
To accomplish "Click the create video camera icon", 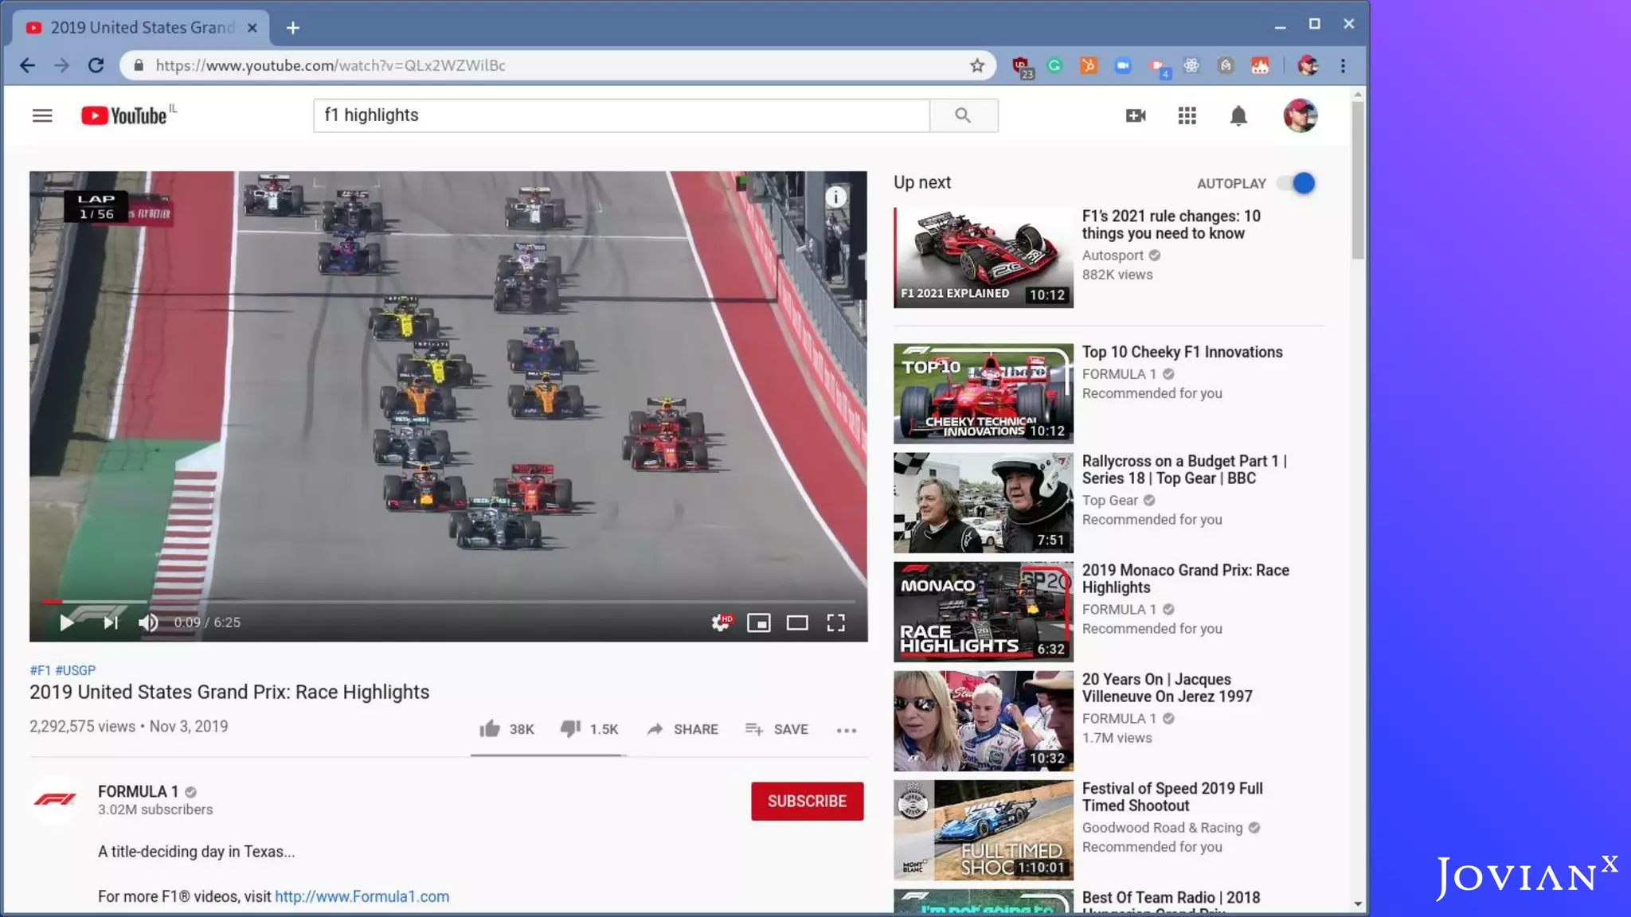I will point(1136,116).
